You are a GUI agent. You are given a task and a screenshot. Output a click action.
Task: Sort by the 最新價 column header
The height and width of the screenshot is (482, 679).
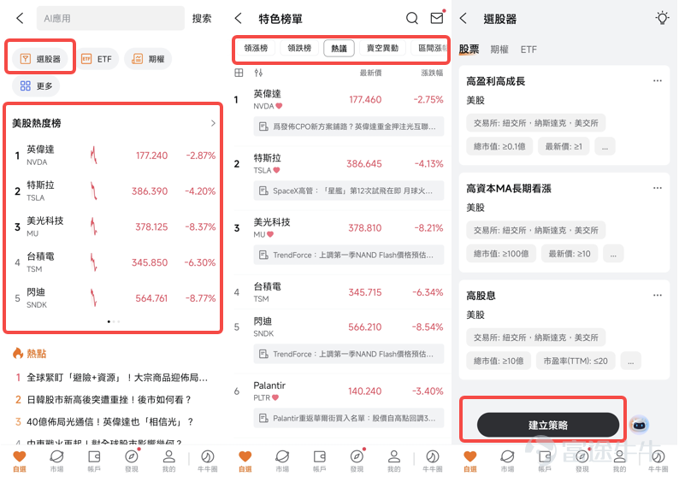pyautogui.click(x=370, y=73)
